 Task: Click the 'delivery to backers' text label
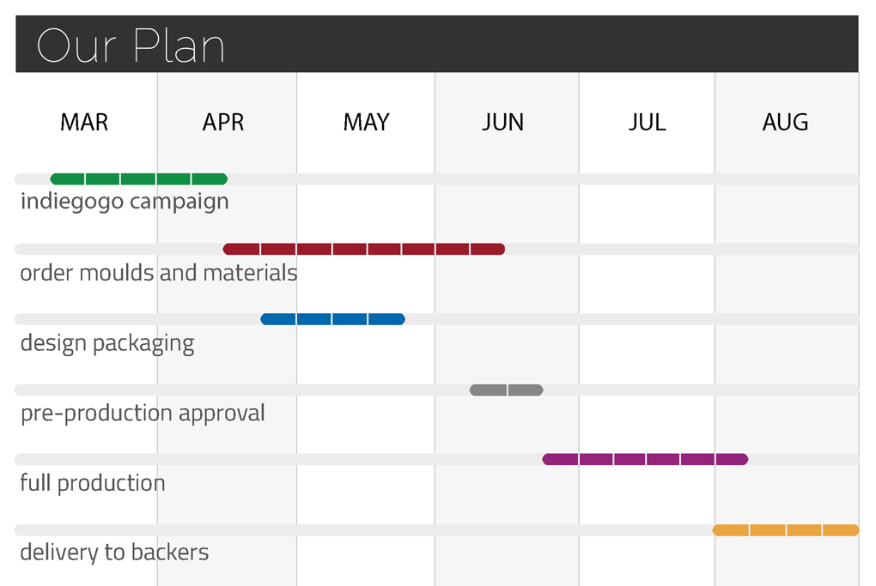[114, 553]
